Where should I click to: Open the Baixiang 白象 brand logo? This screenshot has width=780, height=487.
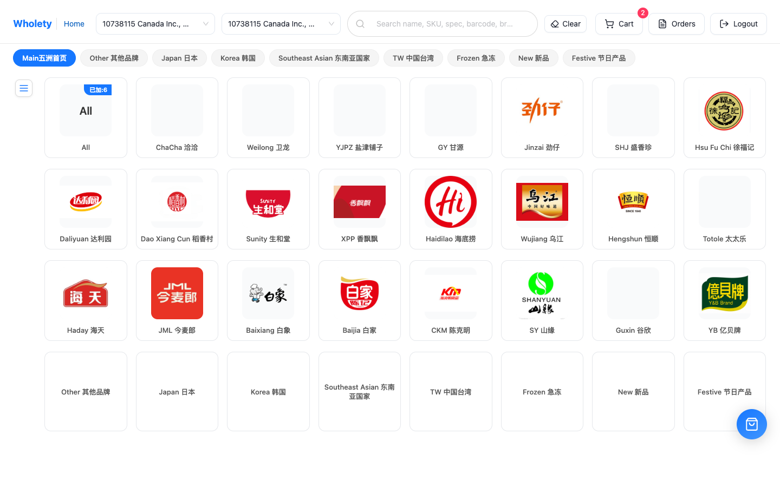point(268,293)
